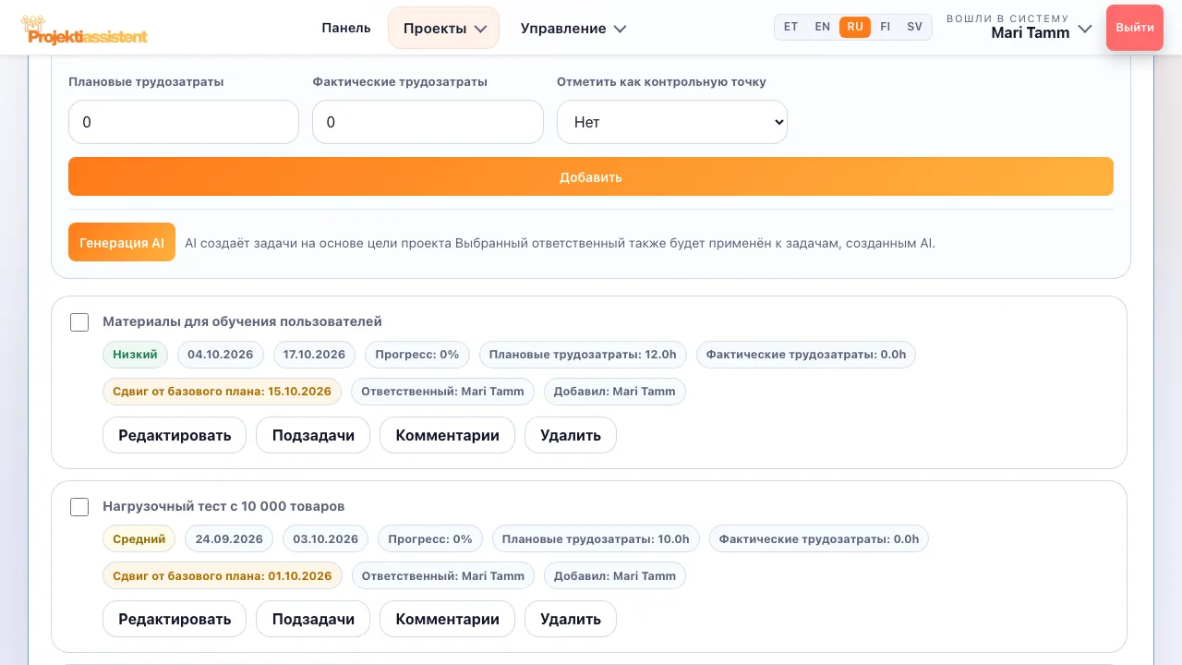The image size is (1182, 665).
Task: Delete the Материалы для обучения пользователей task
Action: click(571, 435)
